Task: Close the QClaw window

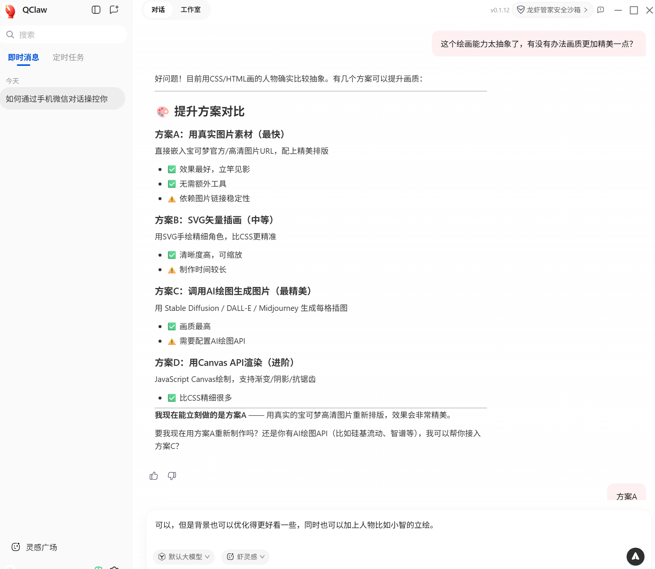Action: [x=649, y=10]
